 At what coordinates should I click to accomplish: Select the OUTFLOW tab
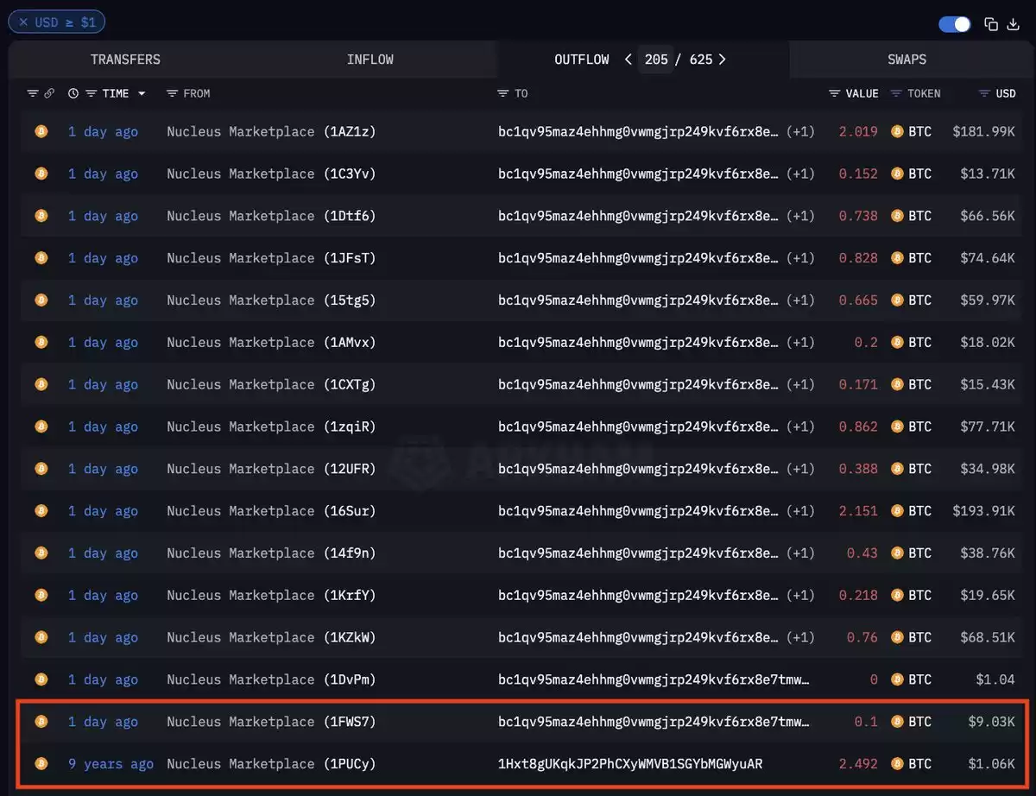tap(581, 60)
